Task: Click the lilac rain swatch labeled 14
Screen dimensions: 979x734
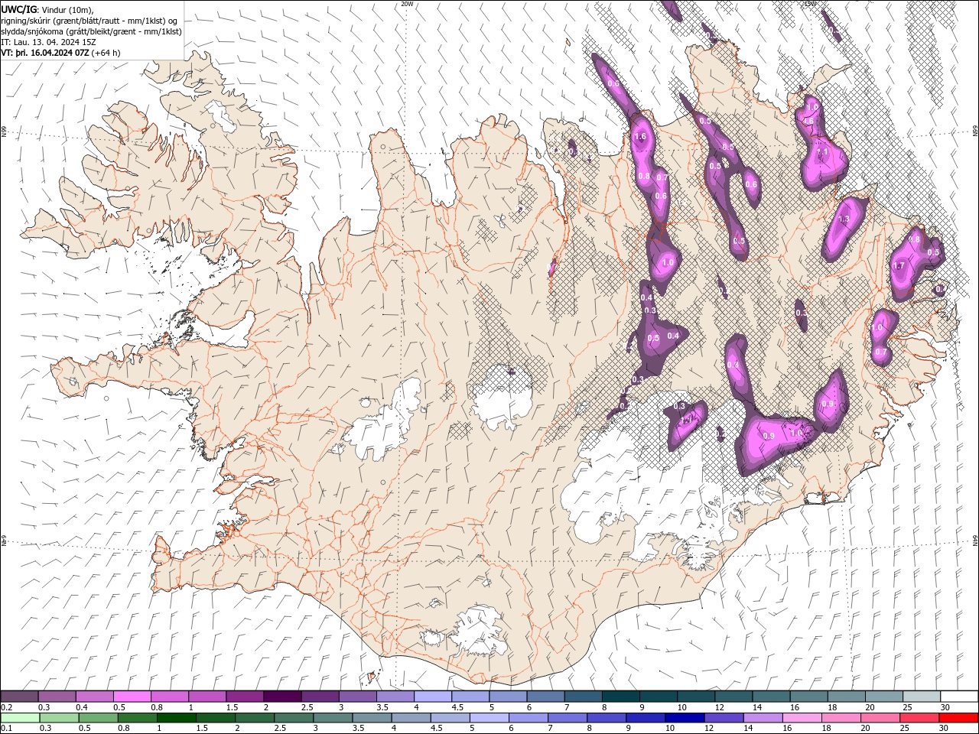Action: 762,718
